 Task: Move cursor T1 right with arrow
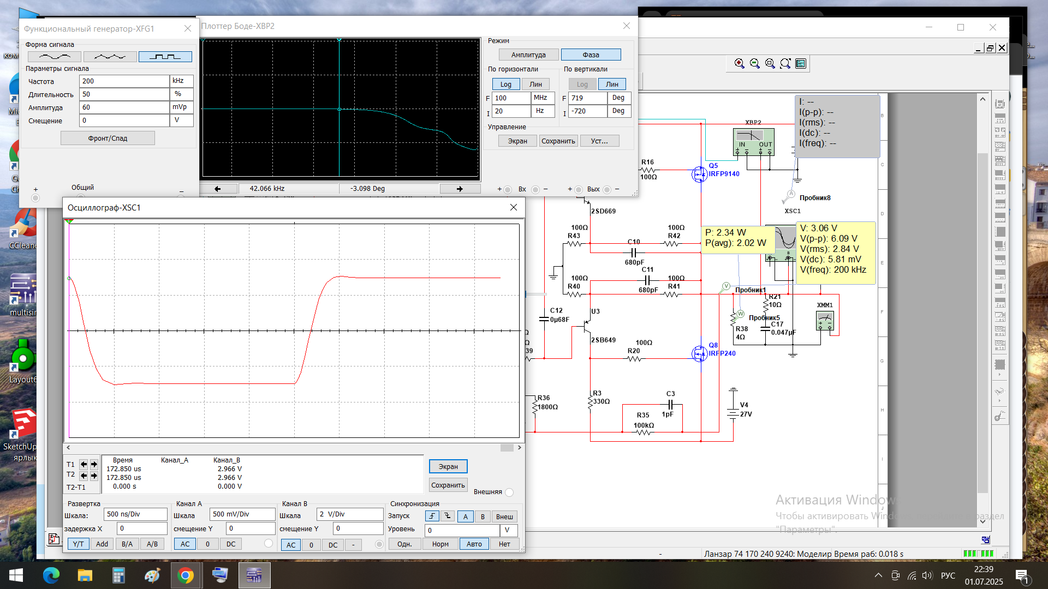pos(94,465)
